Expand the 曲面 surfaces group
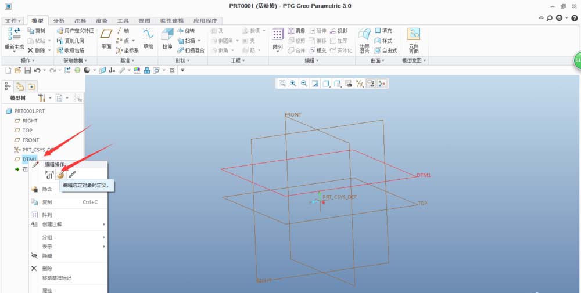Image resolution: width=581 pixels, height=293 pixels. (378, 60)
